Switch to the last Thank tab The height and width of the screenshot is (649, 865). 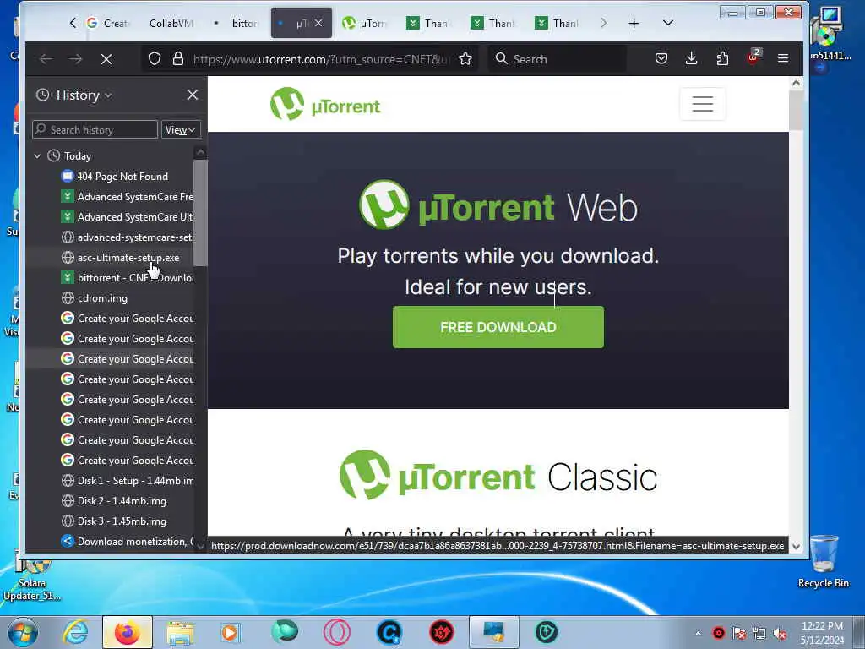coord(558,23)
